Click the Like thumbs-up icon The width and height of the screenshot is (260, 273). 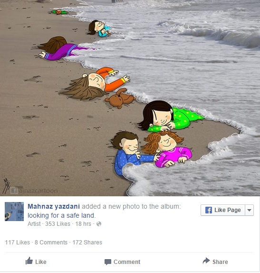[29, 261]
